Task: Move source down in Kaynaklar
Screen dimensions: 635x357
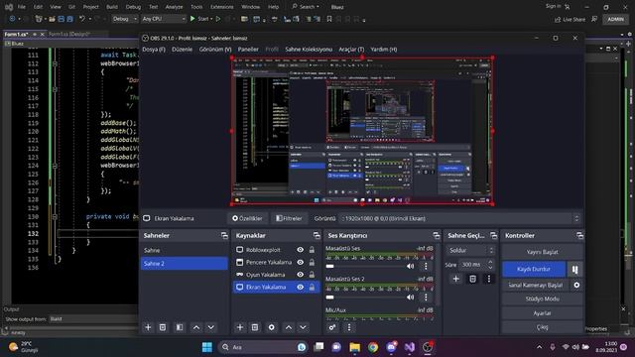Action: [303, 327]
